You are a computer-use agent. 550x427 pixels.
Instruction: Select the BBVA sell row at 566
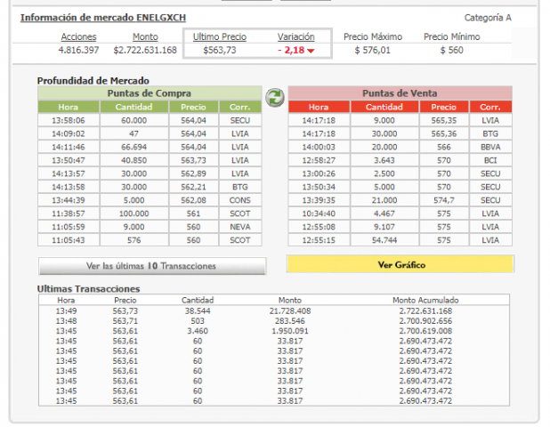[400, 146]
